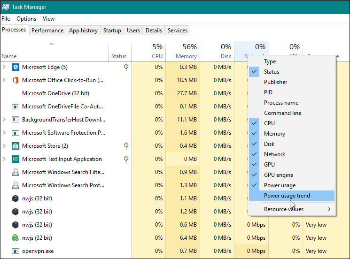Select the Processes tab
The width and height of the screenshot is (350, 259).
(x=14, y=30)
